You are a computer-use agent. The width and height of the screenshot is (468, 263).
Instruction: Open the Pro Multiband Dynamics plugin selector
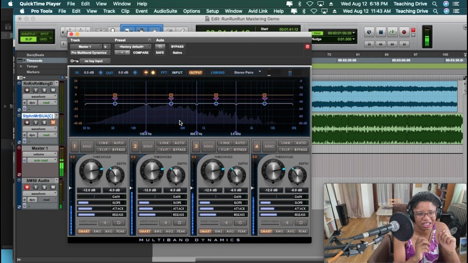tap(90, 53)
